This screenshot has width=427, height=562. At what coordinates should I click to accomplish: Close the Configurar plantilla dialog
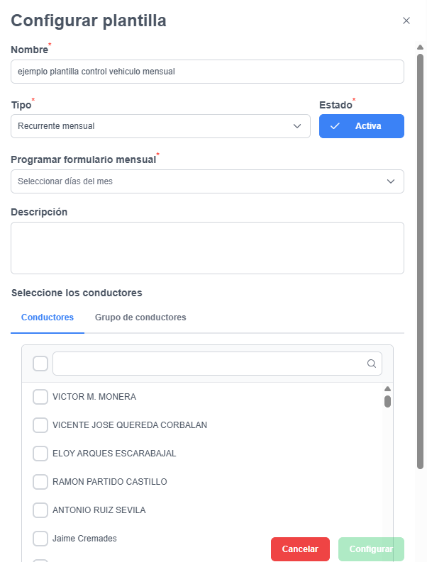[x=406, y=21]
